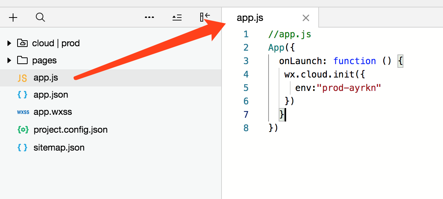Viewport: 443px width, 199px height.
Task: Select sitemap.json file
Action: [111, 148]
